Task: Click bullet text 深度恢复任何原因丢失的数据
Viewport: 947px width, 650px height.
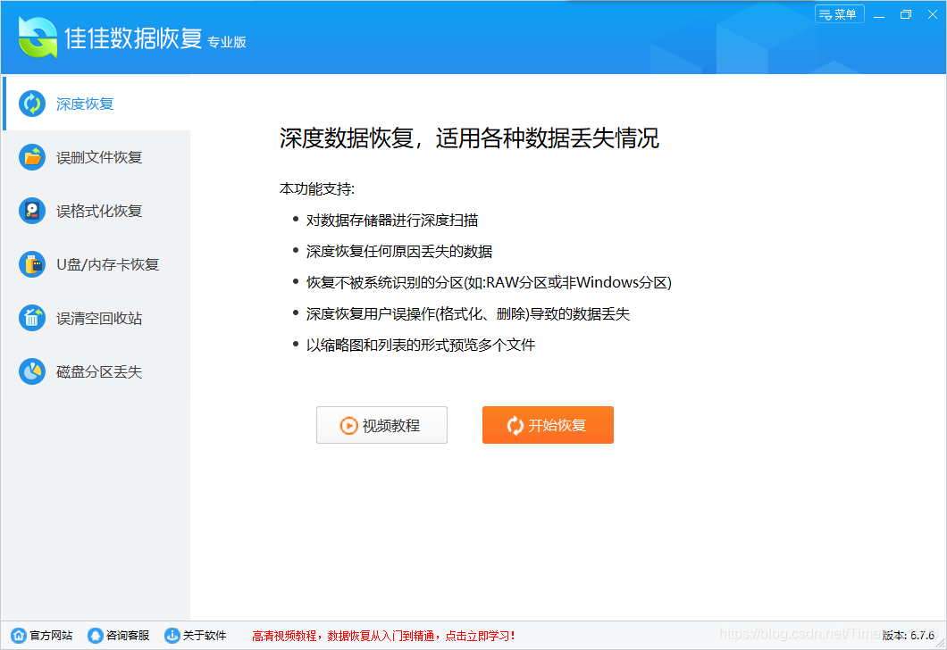Action: [x=399, y=252]
